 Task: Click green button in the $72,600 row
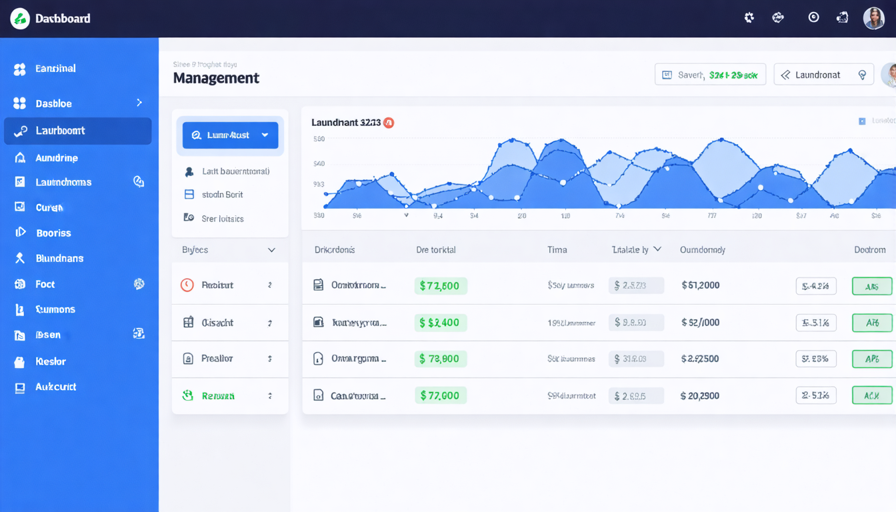click(x=872, y=286)
